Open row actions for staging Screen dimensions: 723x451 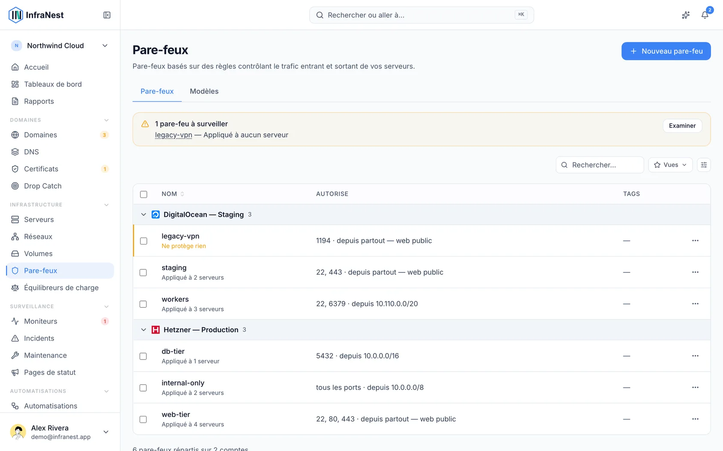pos(695,272)
